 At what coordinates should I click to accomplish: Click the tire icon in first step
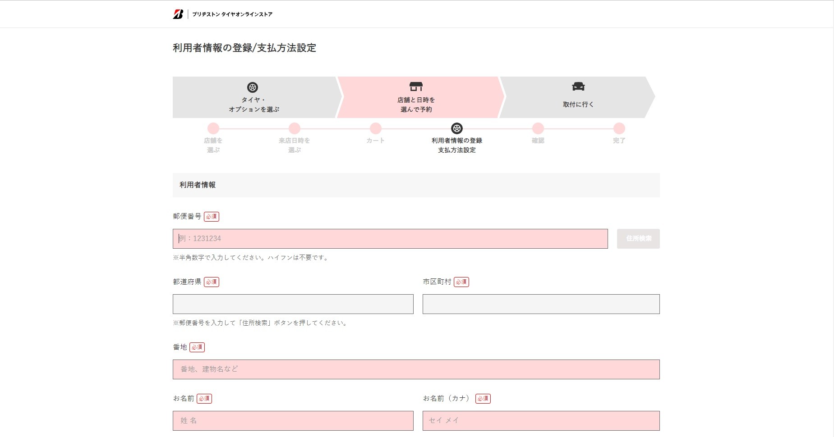pyautogui.click(x=253, y=87)
